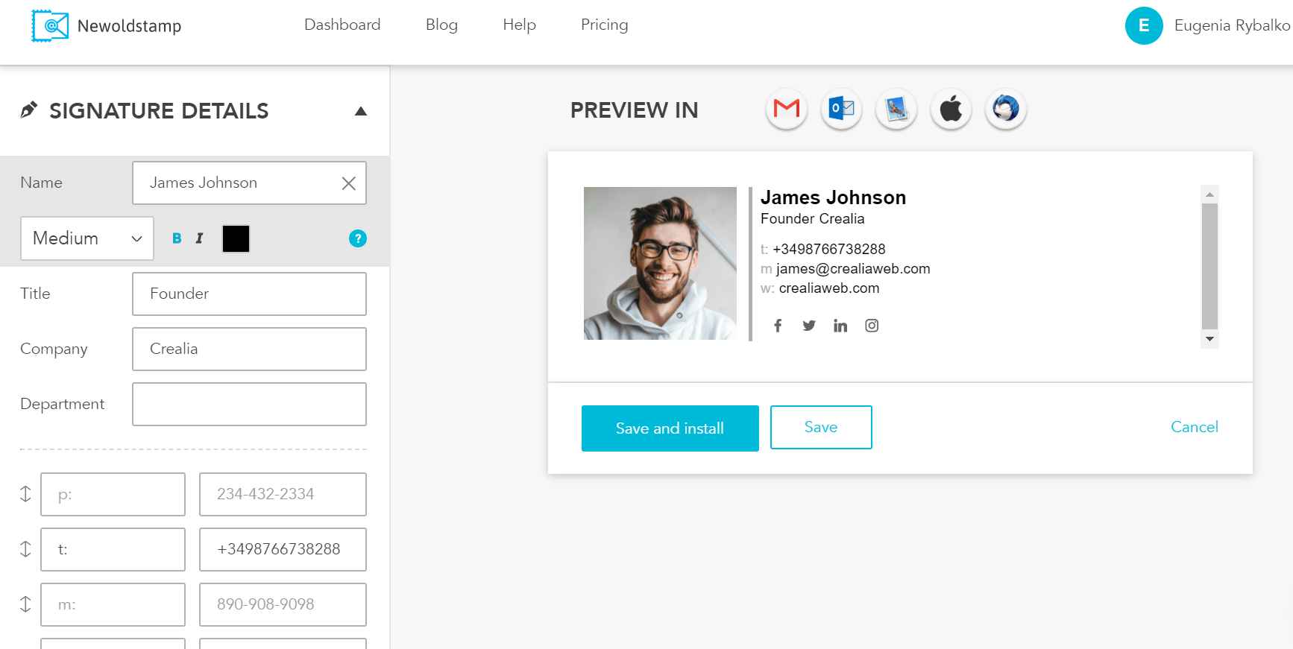Click the reorder arrows for the m: row
Viewport: 1293px width, 649px height.
click(x=25, y=604)
